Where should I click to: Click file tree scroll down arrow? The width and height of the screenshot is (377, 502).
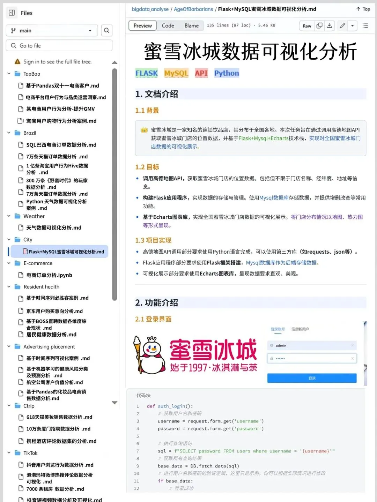point(114,403)
